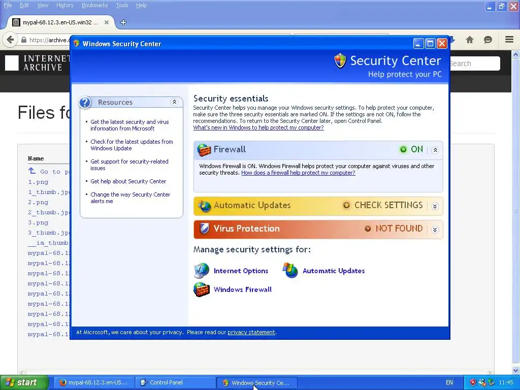
Task: Click the Internet Archive search field
Action: tap(474, 63)
